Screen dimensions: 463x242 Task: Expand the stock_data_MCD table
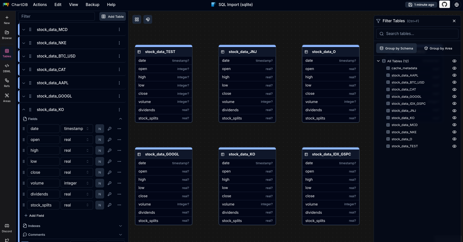coord(24,29)
